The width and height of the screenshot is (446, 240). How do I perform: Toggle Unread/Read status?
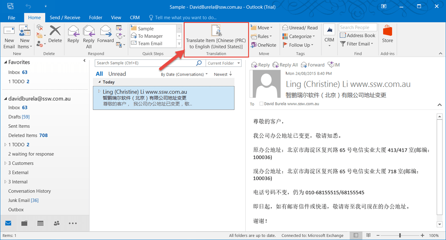point(300,27)
